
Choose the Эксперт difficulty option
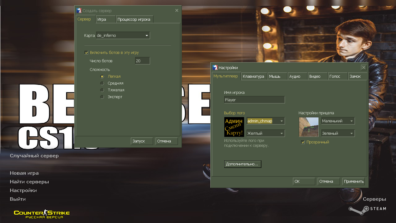click(x=102, y=97)
